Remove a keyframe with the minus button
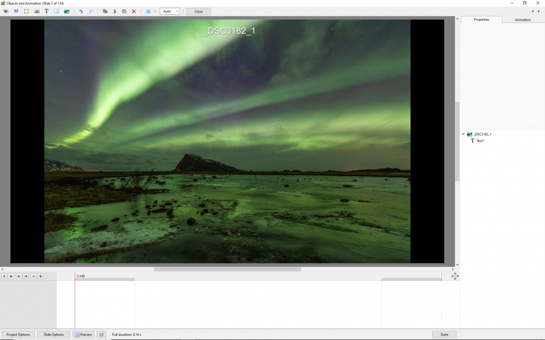This screenshot has height=340, width=545. click(33, 276)
